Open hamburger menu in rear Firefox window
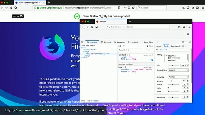The height and width of the screenshot is (115, 205). pyautogui.click(x=203, y=8)
